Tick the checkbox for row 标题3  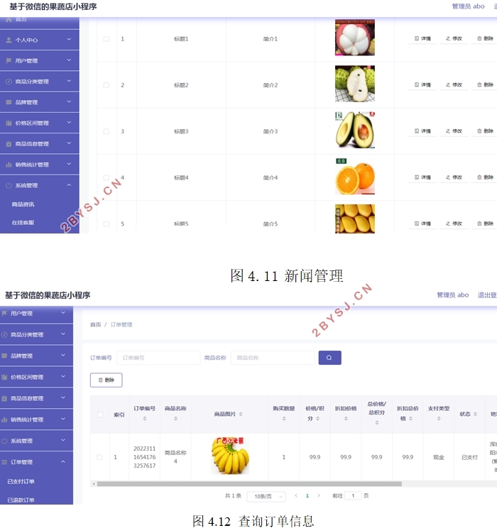(106, 131)
